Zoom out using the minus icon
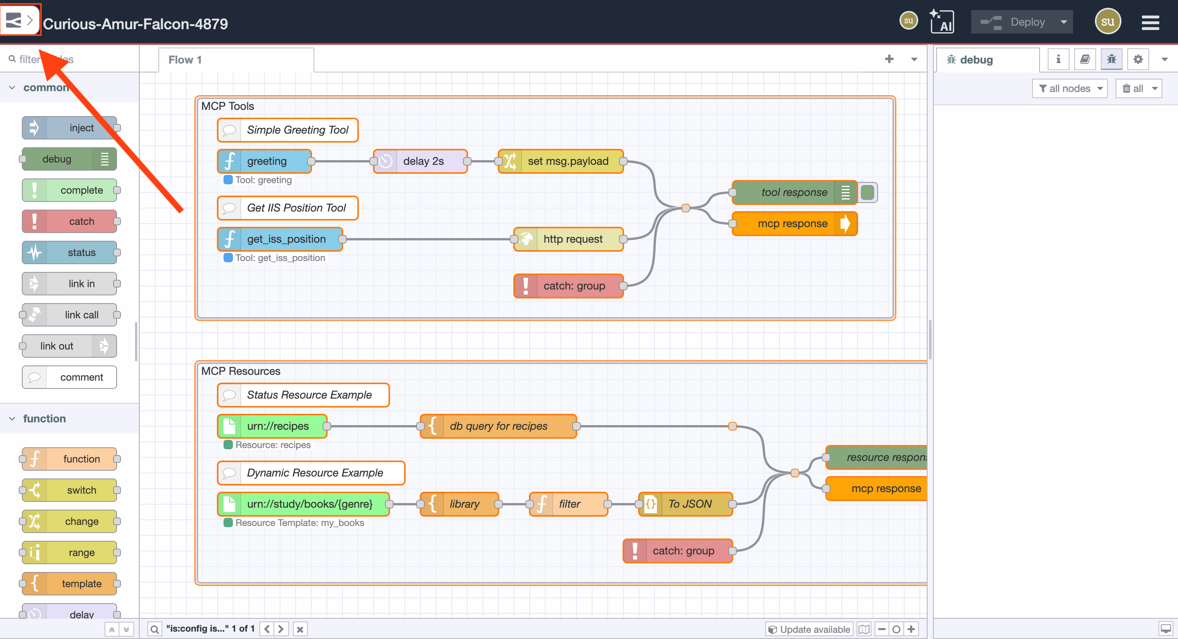The height and width of the screenshot is (639, 1178). tap(881, 629)
